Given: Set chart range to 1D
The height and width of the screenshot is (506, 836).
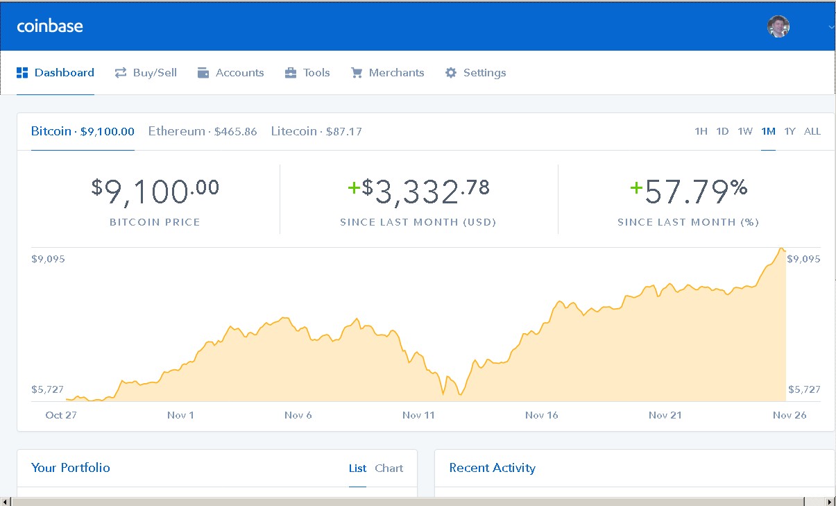Looking at the screenshot, I should [x=722, y=131].
